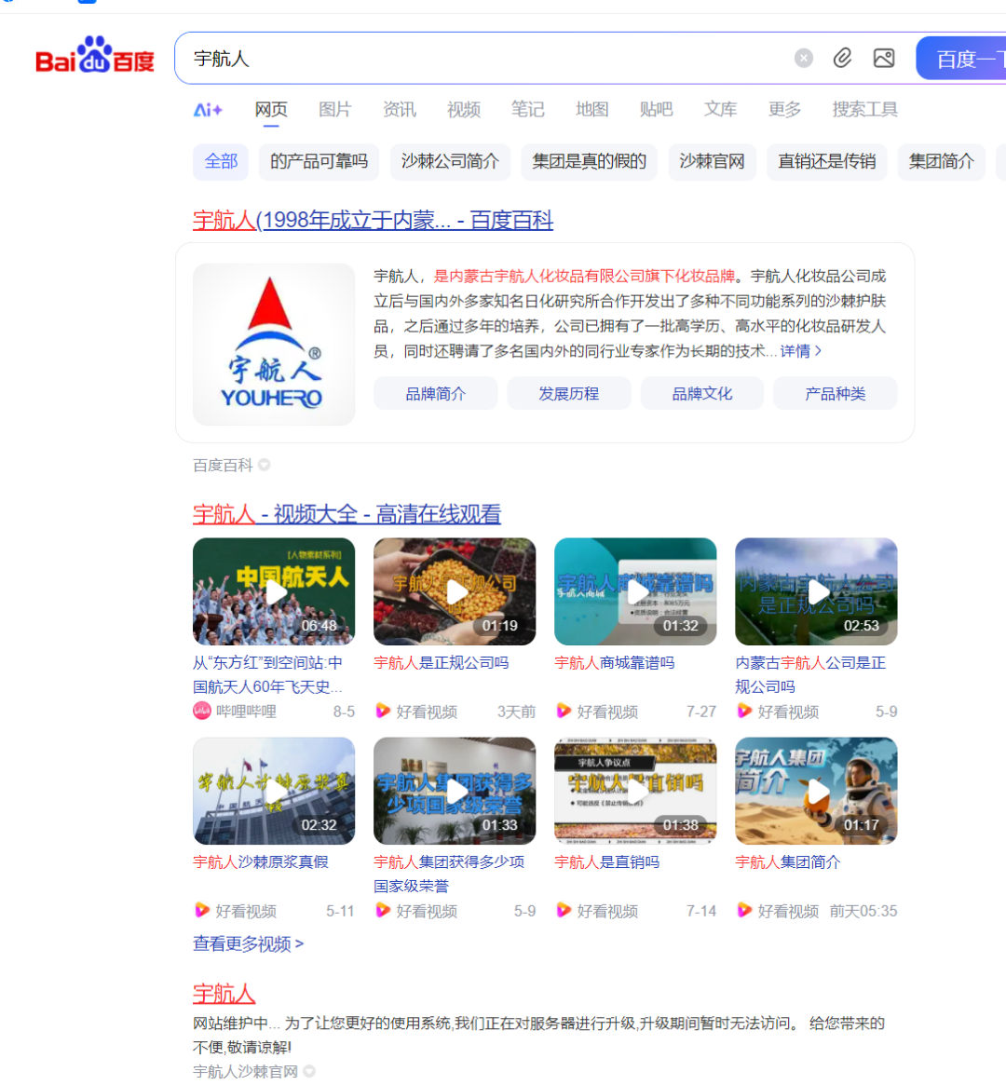Screen dimensions: 1006x1085
Task: Play the 宇航人沙棘原浆真假 video
Action: point(273,791)
